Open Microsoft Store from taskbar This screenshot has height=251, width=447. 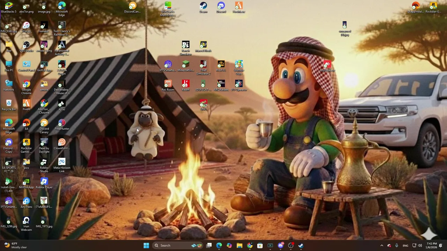click(x=260, y=245)
